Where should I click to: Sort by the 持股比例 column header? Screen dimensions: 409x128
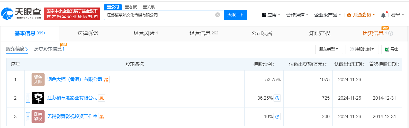[264, 64]
